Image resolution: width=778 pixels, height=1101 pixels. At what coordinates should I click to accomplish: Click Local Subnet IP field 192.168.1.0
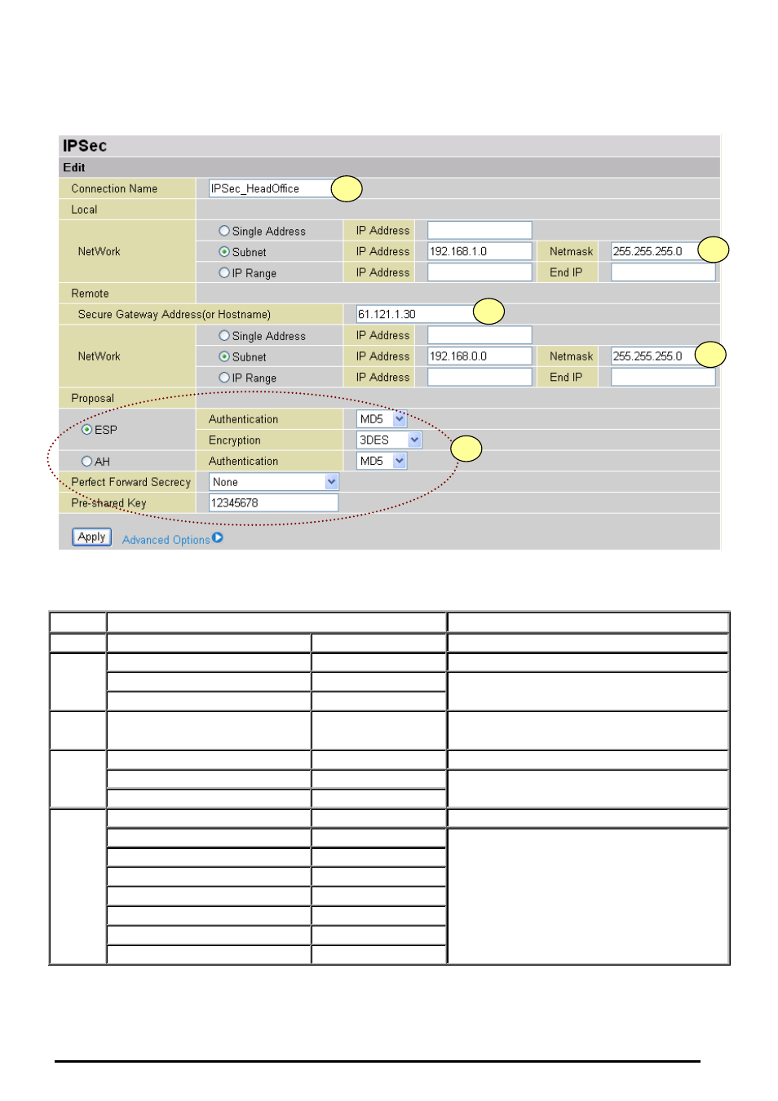tap(480, 251)
